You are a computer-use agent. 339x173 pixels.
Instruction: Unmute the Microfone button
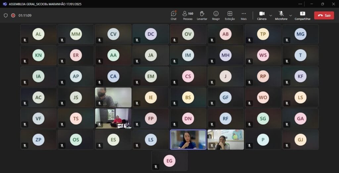pos(281,15)
